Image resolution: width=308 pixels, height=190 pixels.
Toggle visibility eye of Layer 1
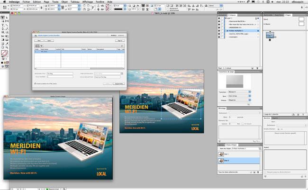click(219, 18)
